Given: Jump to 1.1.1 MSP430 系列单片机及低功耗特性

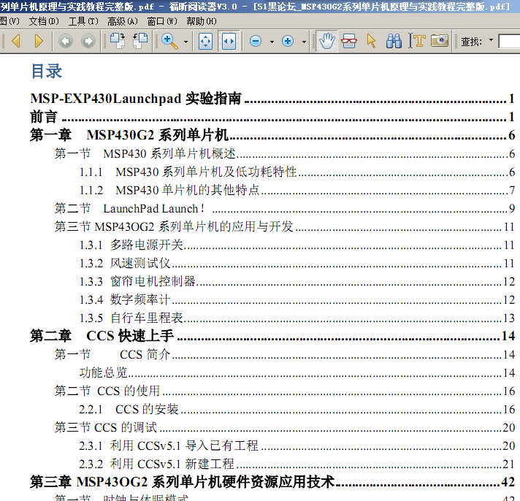Looking at the screenshot, I should coord(297,172).
